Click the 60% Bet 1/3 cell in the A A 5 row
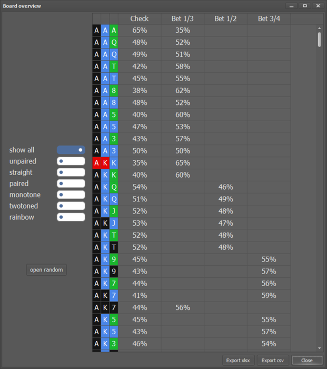The width and height of the screenshot is (327, 369). click(x=183, y=114)
